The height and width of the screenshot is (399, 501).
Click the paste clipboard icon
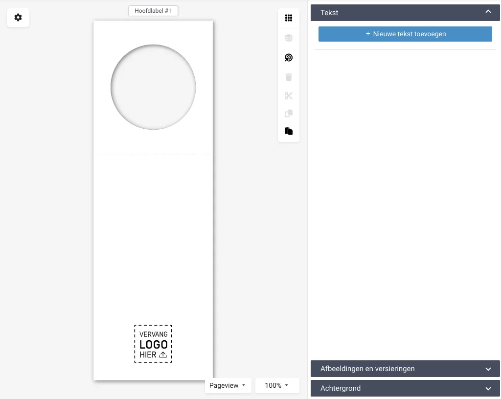click(289, 131)
